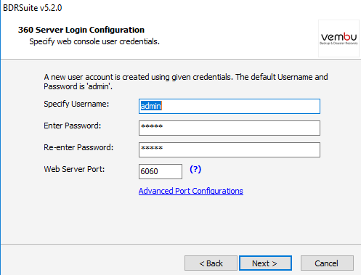This screenshot has height=275, width=361.
Task: Click the default credentials description paragraph
Action: [x=186, y=81]
